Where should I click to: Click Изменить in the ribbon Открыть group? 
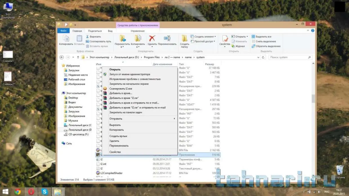239,41
